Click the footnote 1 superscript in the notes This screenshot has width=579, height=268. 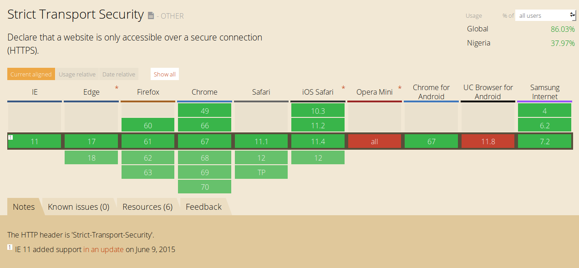point(10,247)
